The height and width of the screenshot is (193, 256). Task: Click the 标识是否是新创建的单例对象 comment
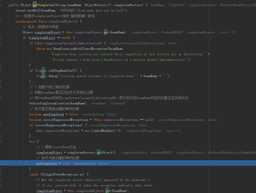[x=54, y=109]
